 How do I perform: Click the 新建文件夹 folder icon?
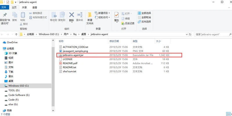pos(90,15)
